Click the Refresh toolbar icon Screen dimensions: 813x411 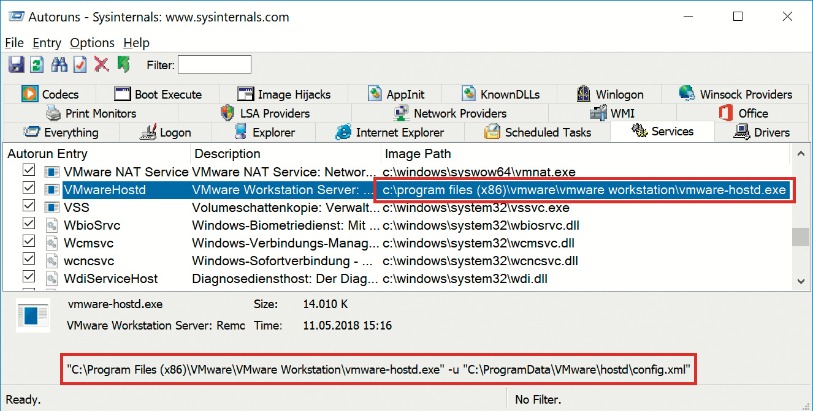point(37,64)
